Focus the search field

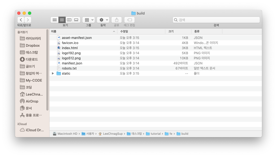(x=216, y=20)
